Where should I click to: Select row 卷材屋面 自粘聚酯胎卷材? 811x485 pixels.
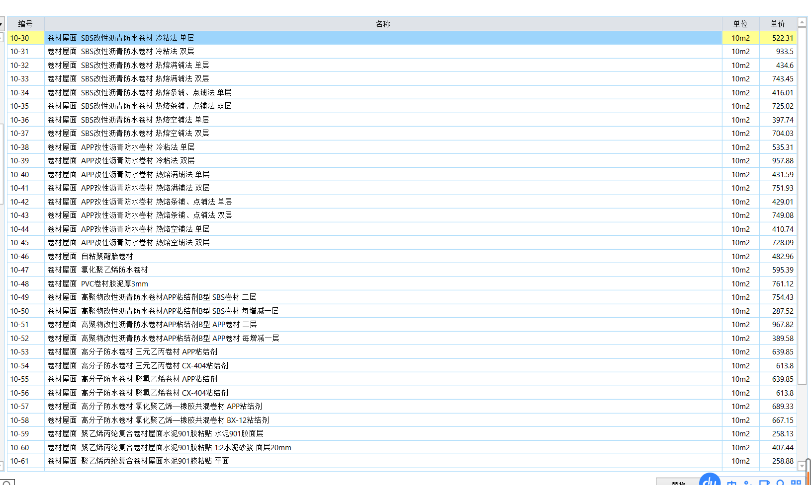(x=383, y=256)
